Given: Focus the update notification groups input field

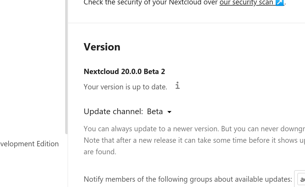Looking at the screenshot, I should pyautogui.click(x=301, y=179).
